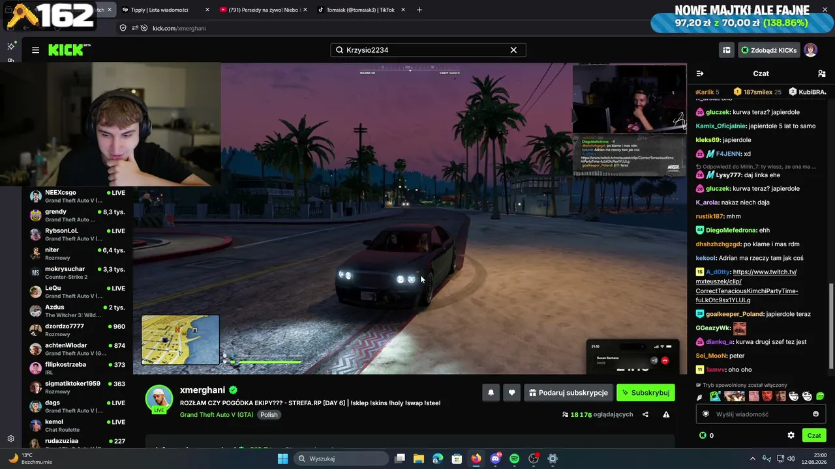Open NEEXcsgo channel in sidebar
The image size is (835, 469).
point(78,196)
